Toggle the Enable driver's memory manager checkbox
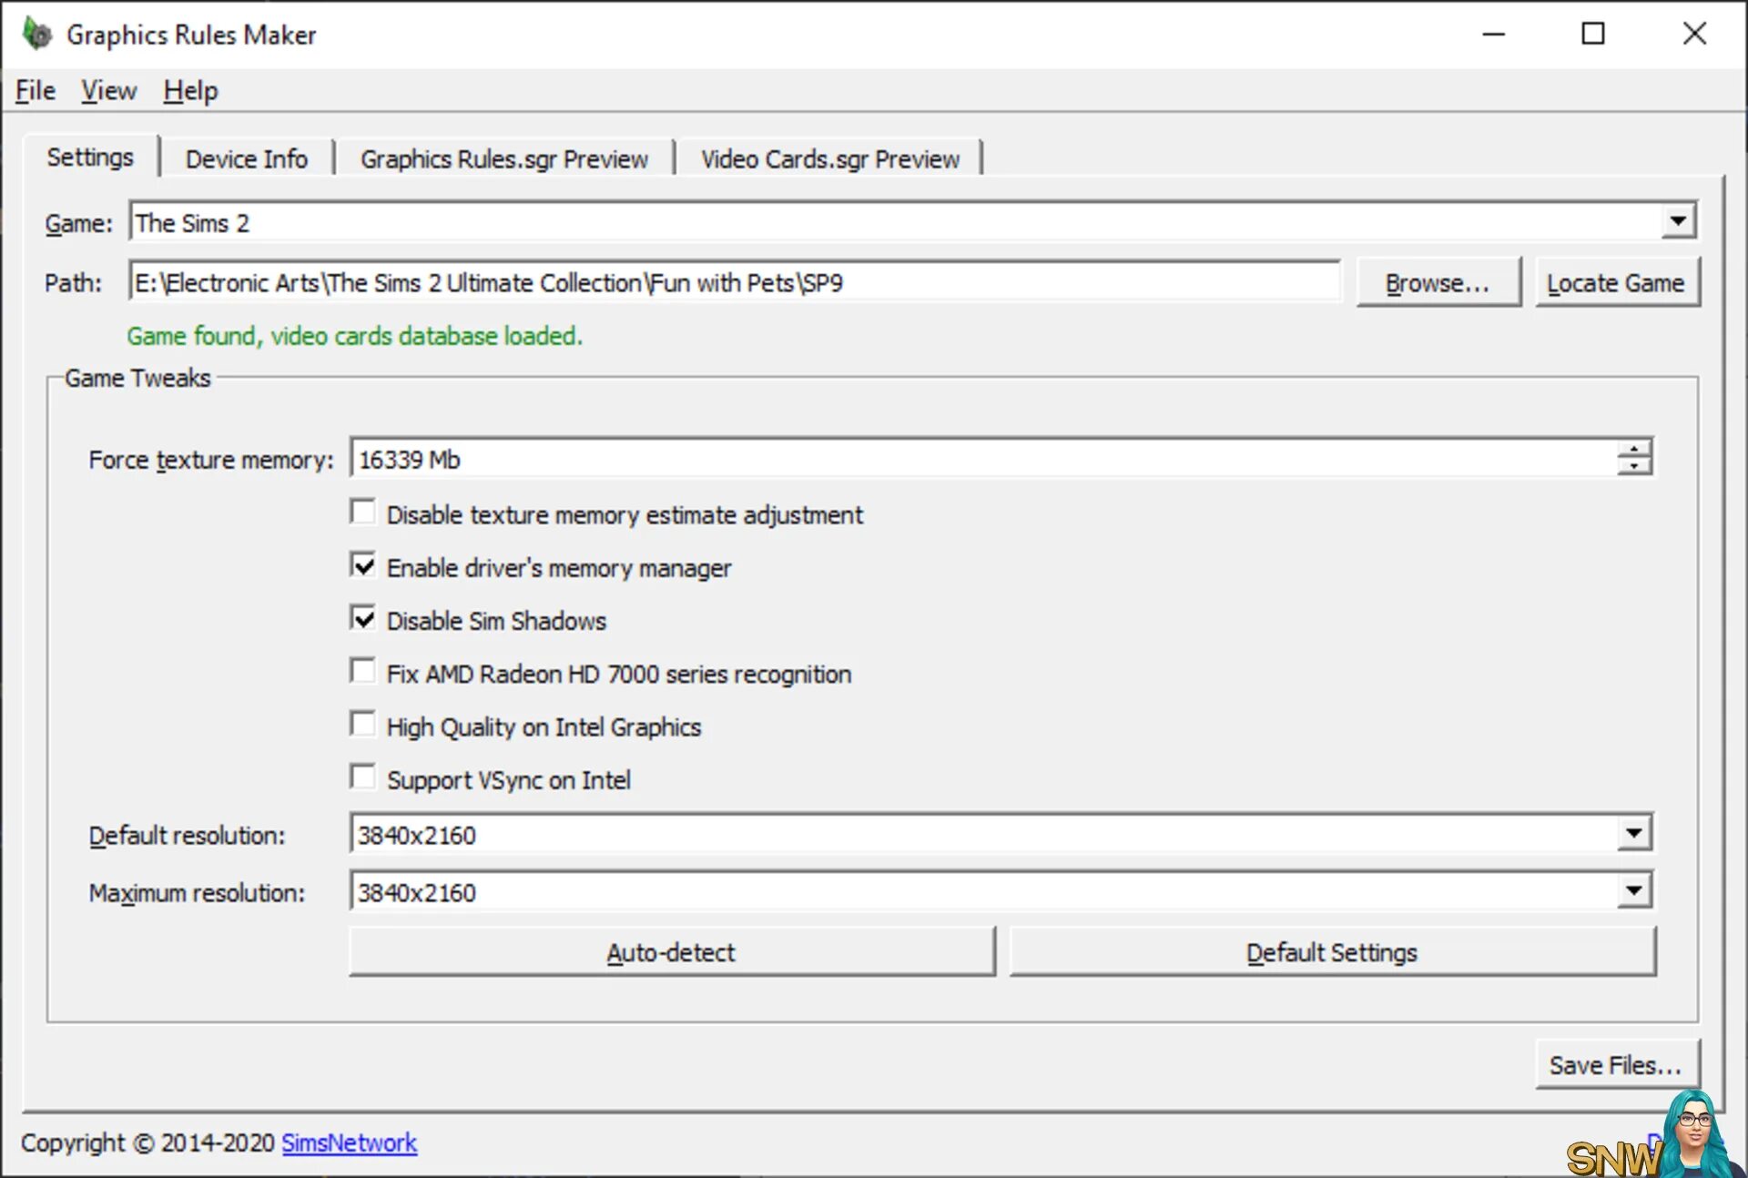 (365, 566)
